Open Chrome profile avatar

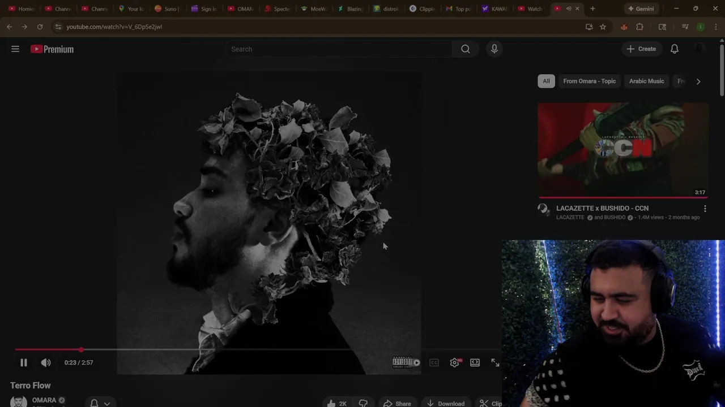click(x=701, y=27)
